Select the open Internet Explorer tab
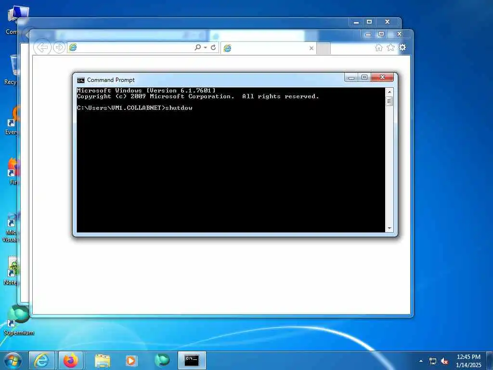 (268, 48)
